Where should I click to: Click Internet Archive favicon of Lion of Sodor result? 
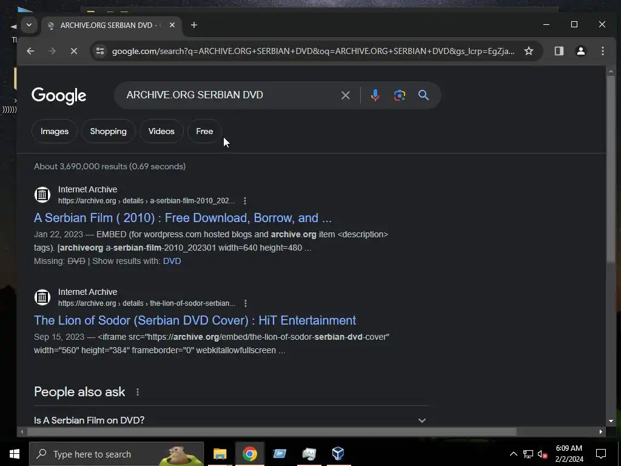pyautogui.click(x=42, y=297)
